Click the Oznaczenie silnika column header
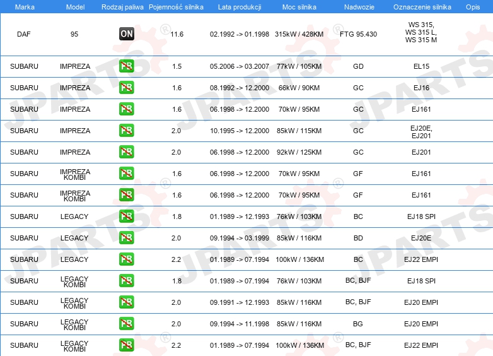 pos(422,7)
